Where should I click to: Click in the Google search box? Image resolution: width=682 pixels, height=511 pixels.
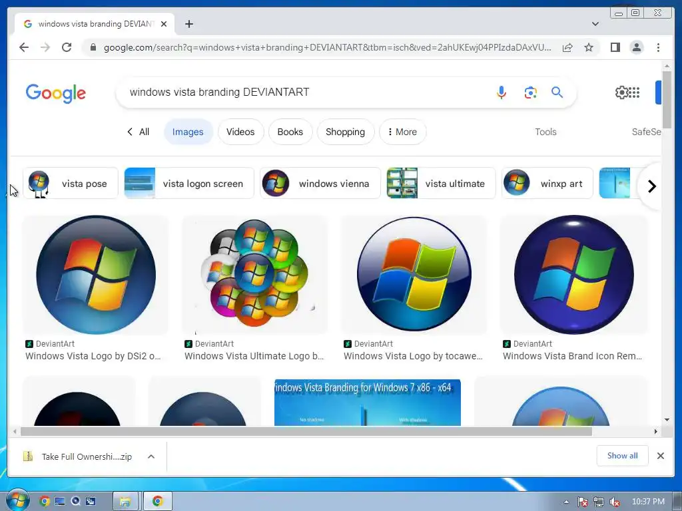304,92
